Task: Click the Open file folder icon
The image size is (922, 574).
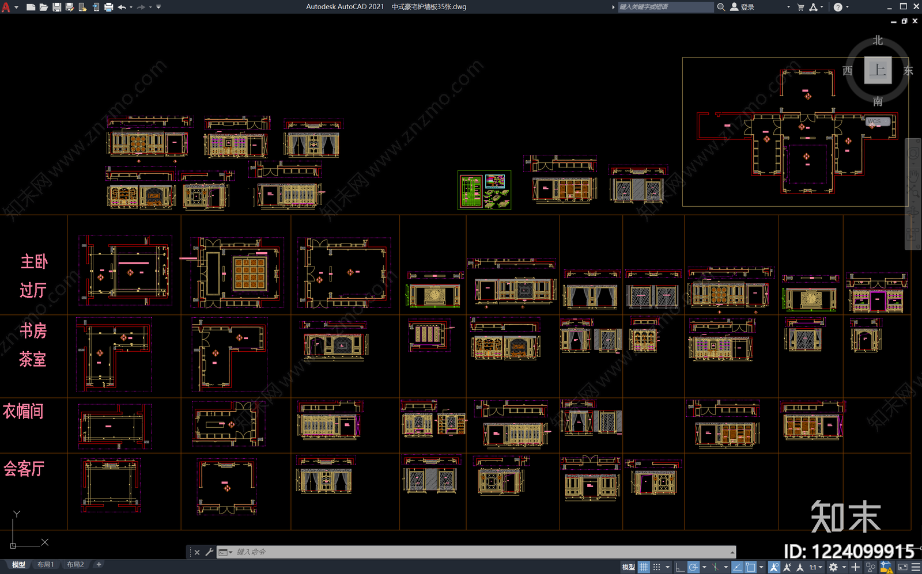Action: pos(44,7)
